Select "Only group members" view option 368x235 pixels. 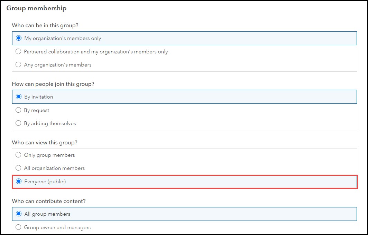19,155
